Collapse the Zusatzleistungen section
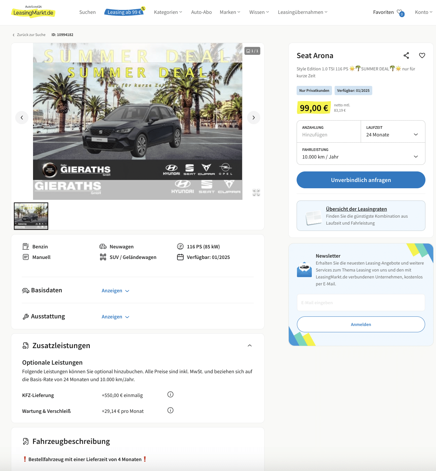 250,345
